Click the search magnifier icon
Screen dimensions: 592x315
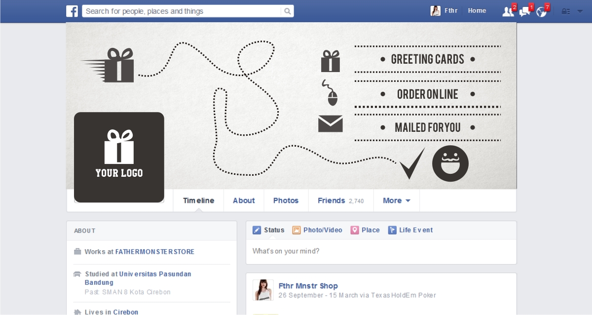click(287, 11)
